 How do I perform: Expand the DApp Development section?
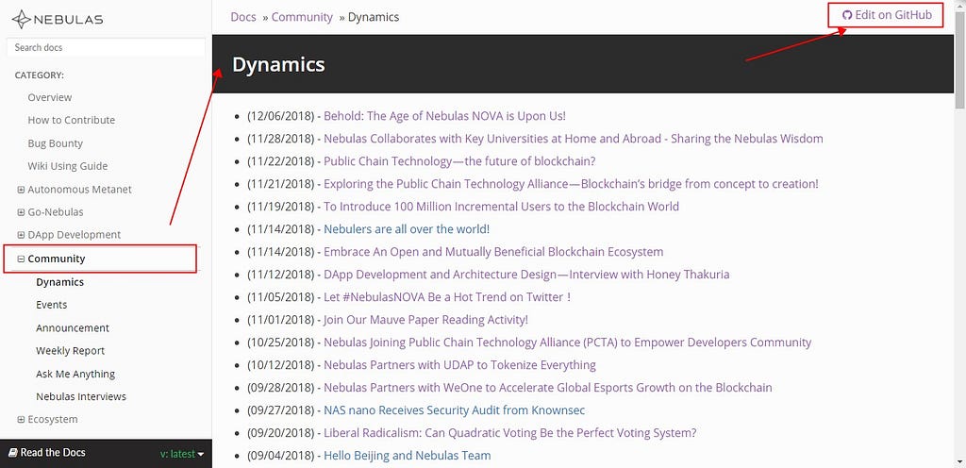pyautogui.click(x=21, y=235)
